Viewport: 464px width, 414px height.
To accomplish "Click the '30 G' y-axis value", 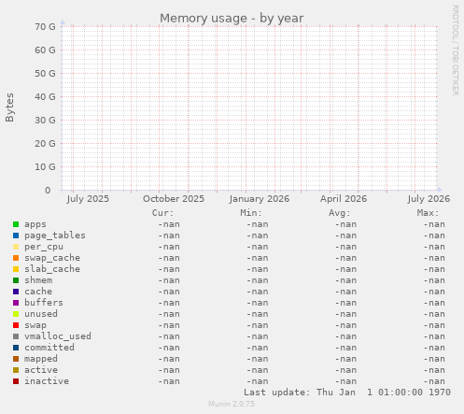I will (x=45, y=121).
